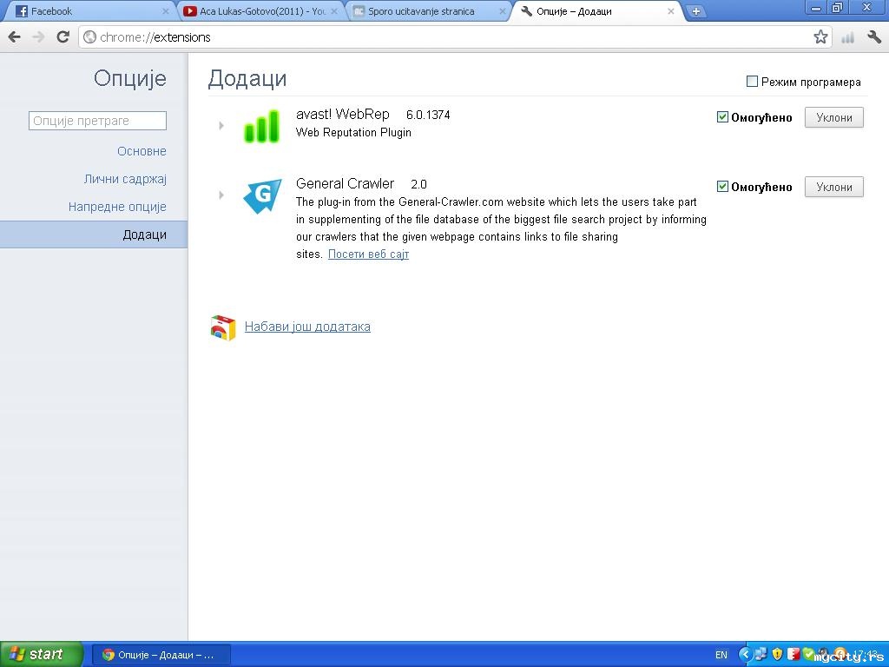Close the Sporo ucitavanje stranica tab
Viewport: 889px width, 667px height.
coord(503,10)
